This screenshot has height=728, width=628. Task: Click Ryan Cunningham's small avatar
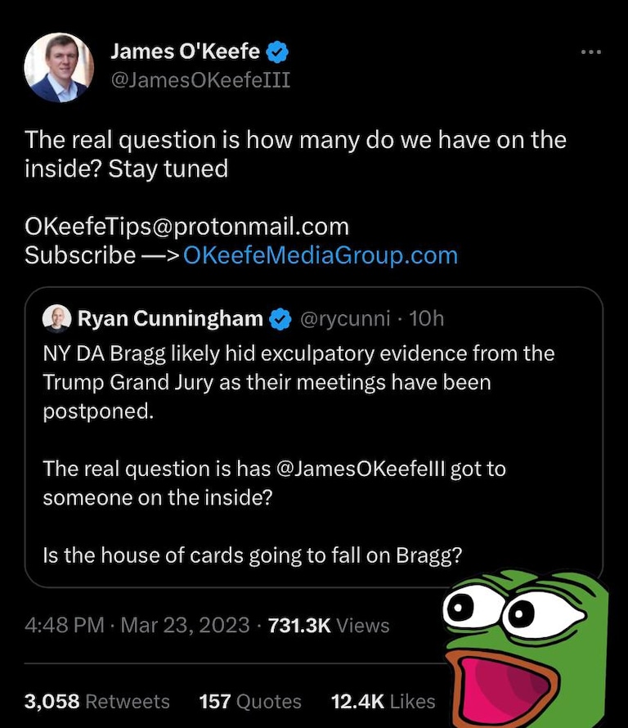click(x=56, y=319)
